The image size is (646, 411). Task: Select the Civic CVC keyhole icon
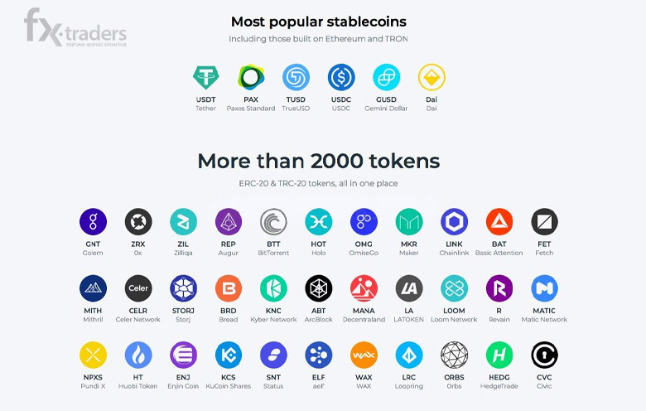(x=544, y=355)
